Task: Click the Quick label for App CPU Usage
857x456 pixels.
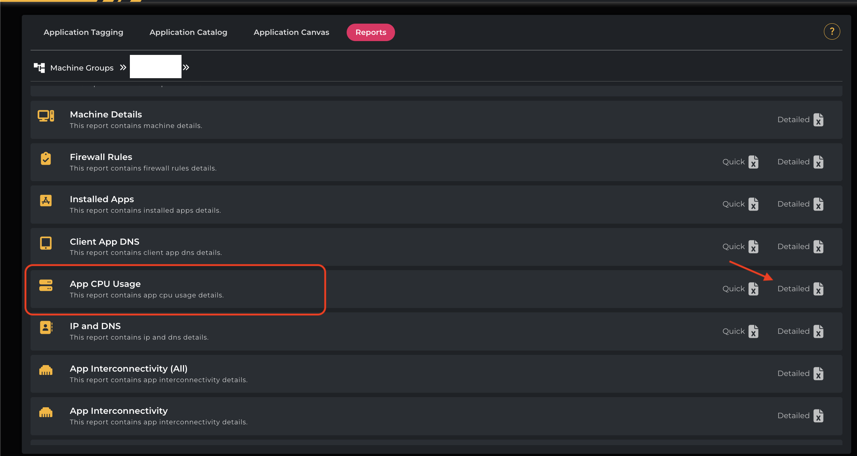Action: coord(733,289)
